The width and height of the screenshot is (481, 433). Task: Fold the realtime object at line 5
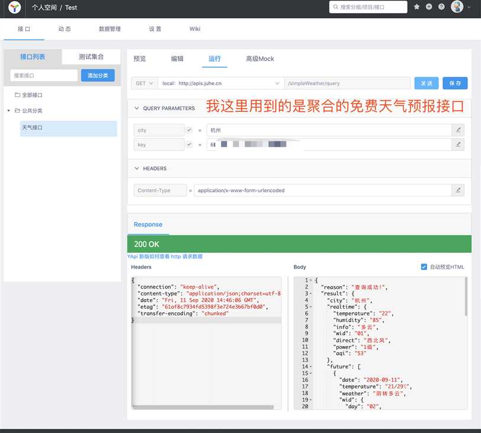(x=310, y=307)
